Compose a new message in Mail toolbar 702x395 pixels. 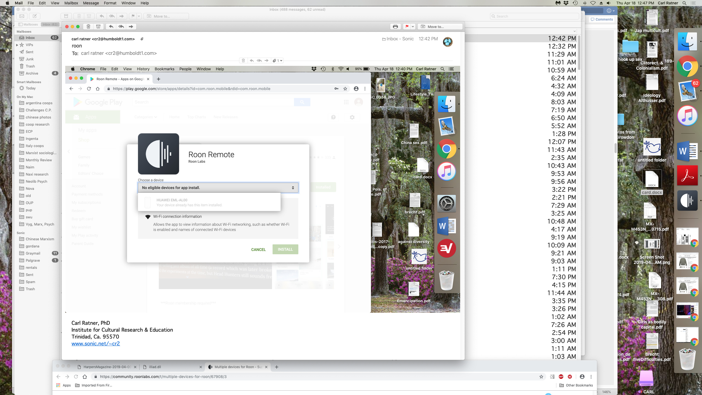35,16
